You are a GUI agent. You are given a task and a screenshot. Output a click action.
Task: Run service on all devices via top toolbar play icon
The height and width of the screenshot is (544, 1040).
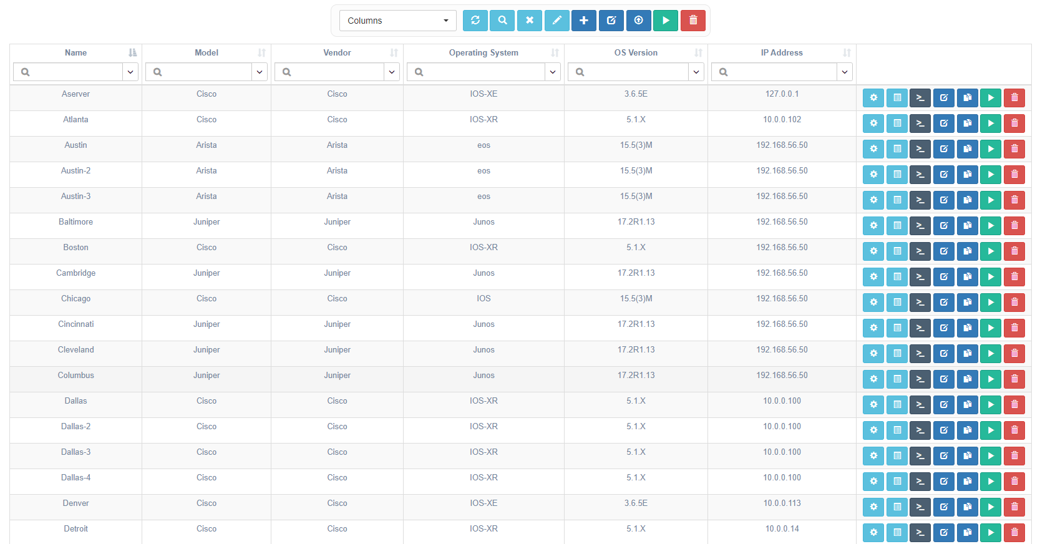click(666, 21)
